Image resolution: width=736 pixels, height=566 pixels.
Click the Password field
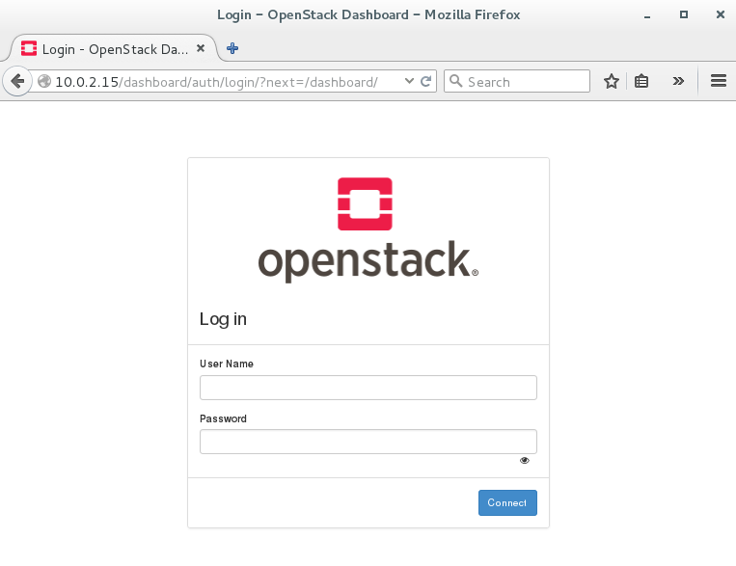(368, 442)
